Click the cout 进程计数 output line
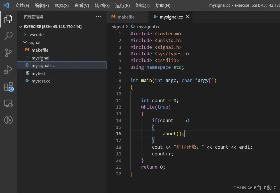The width and height of the screenshot is (280, 193). point(202,147)
